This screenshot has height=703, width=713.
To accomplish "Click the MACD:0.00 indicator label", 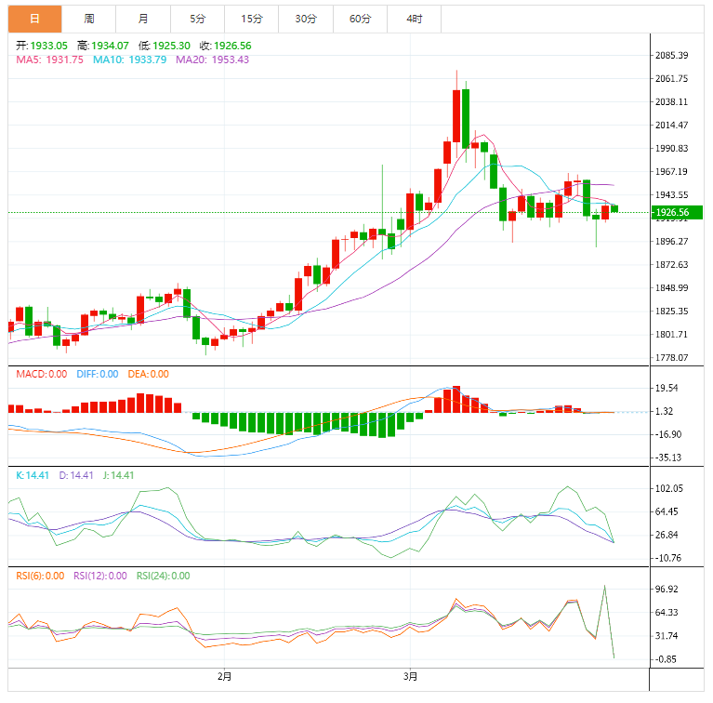I will [x=42, y=374].
